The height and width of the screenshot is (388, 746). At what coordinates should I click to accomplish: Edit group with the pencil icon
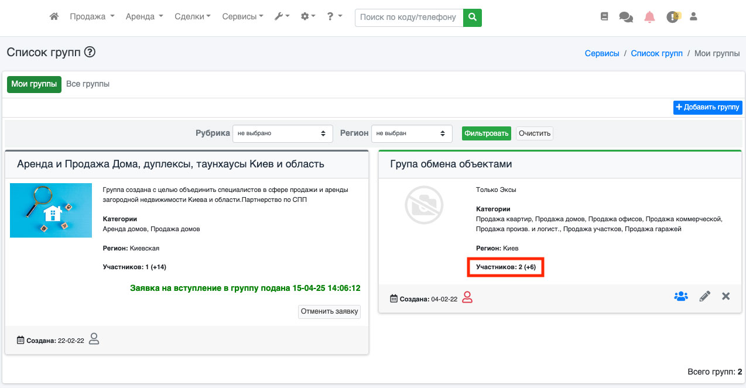point(705,297)
